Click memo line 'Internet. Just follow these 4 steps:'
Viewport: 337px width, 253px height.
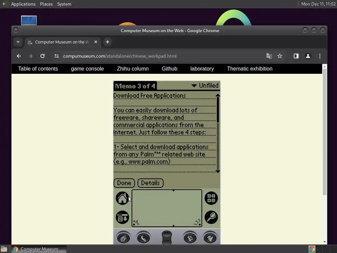(160, 132)
